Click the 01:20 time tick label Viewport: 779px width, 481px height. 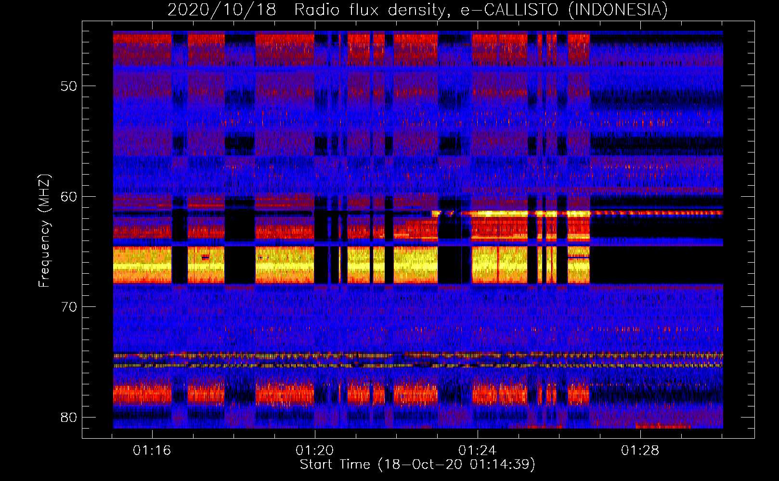pyautogui.click(x=315, y=451)
